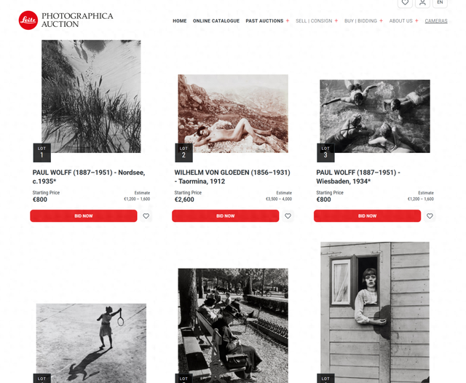The image size is (466, 383).
Task: Favorite Lot 2 Taormina with heart icon
Action: coord(288,216)
